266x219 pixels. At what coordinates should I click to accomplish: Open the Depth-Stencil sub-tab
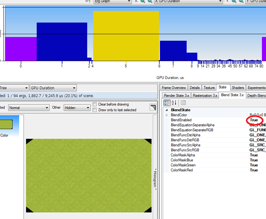(256, 95)
